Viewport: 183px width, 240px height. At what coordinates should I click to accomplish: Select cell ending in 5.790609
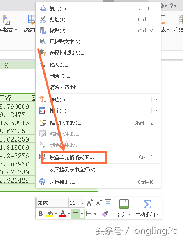pos(15,106)
